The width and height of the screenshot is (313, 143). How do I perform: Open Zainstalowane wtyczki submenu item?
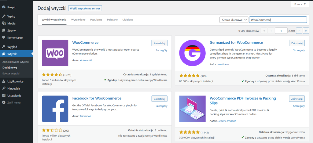click(16, 62)
